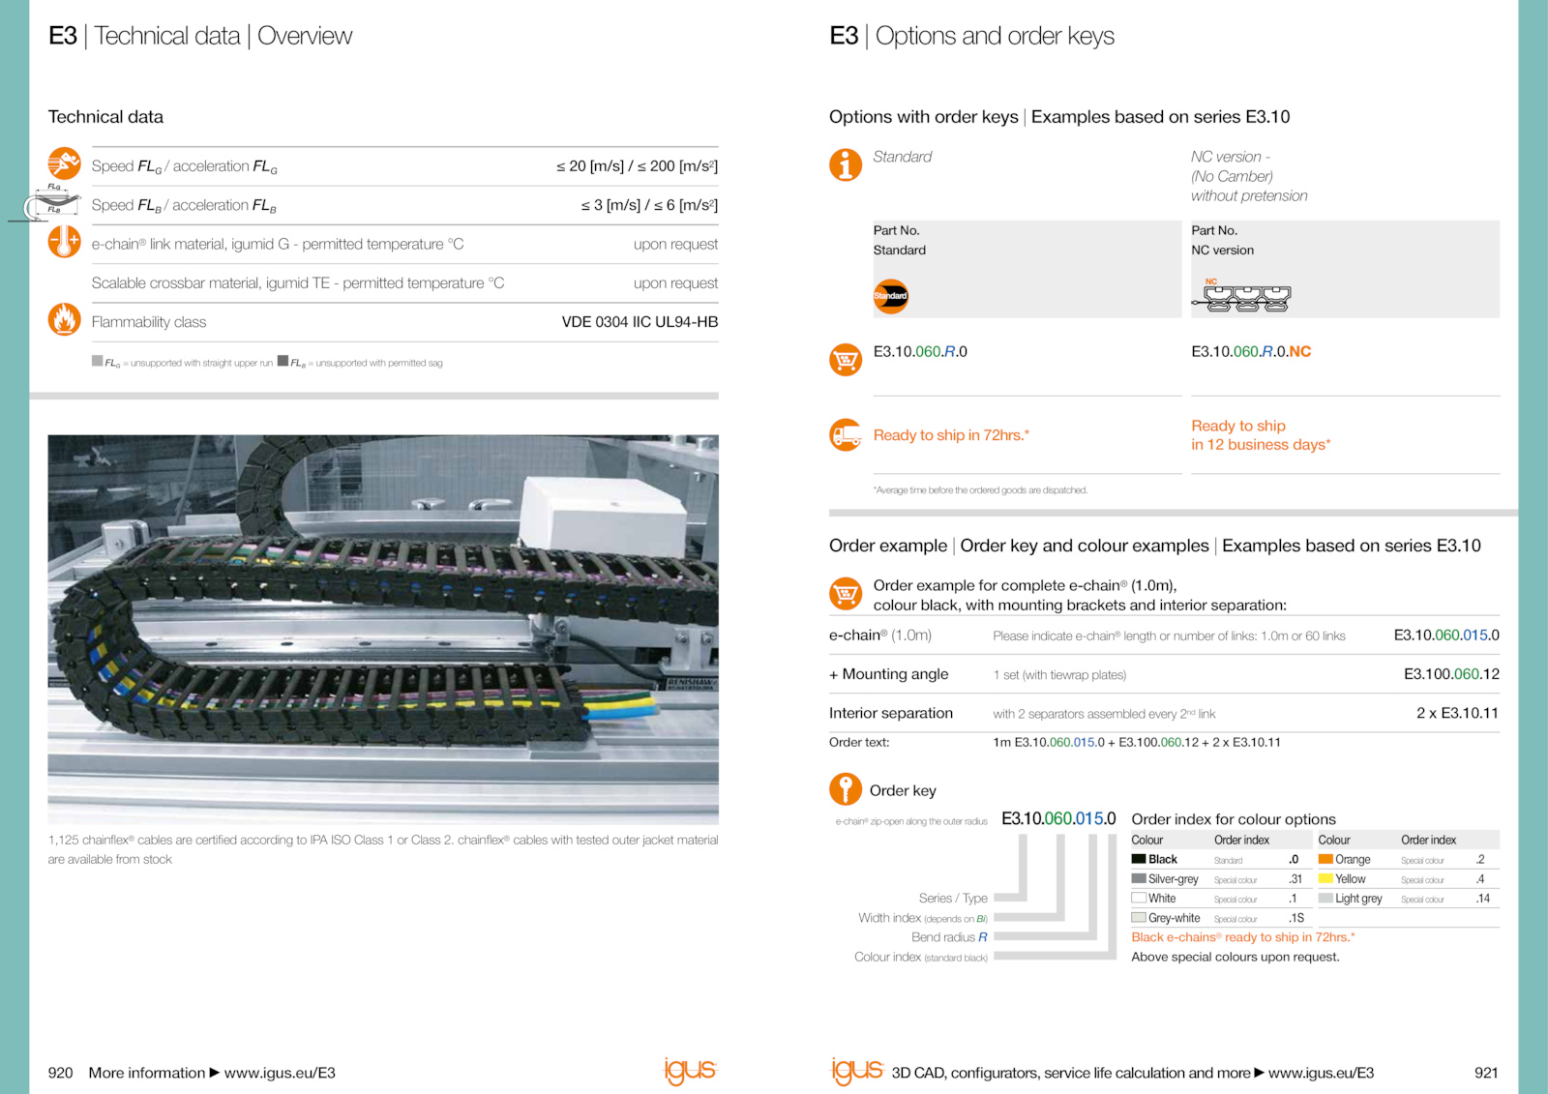Click the 'Bend radius R' key label
Image resolution: width=1548 pixels, height=1094 pixels.
(x=949, y=937)
